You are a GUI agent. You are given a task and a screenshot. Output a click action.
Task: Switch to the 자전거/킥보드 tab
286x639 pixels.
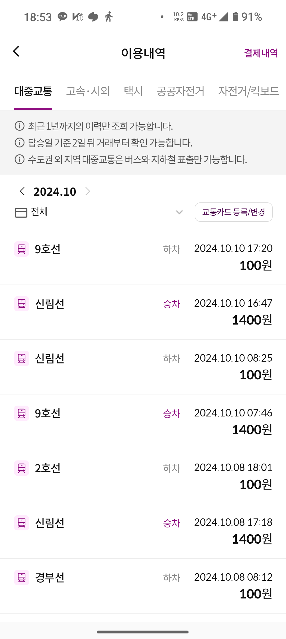click(248, 91)
